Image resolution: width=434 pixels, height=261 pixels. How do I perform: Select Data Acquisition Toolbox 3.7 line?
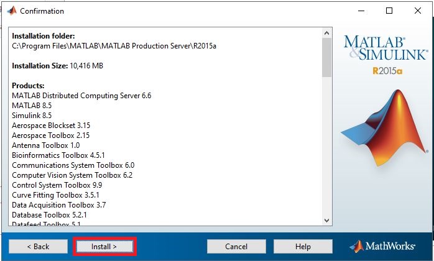tap(59, 205)
